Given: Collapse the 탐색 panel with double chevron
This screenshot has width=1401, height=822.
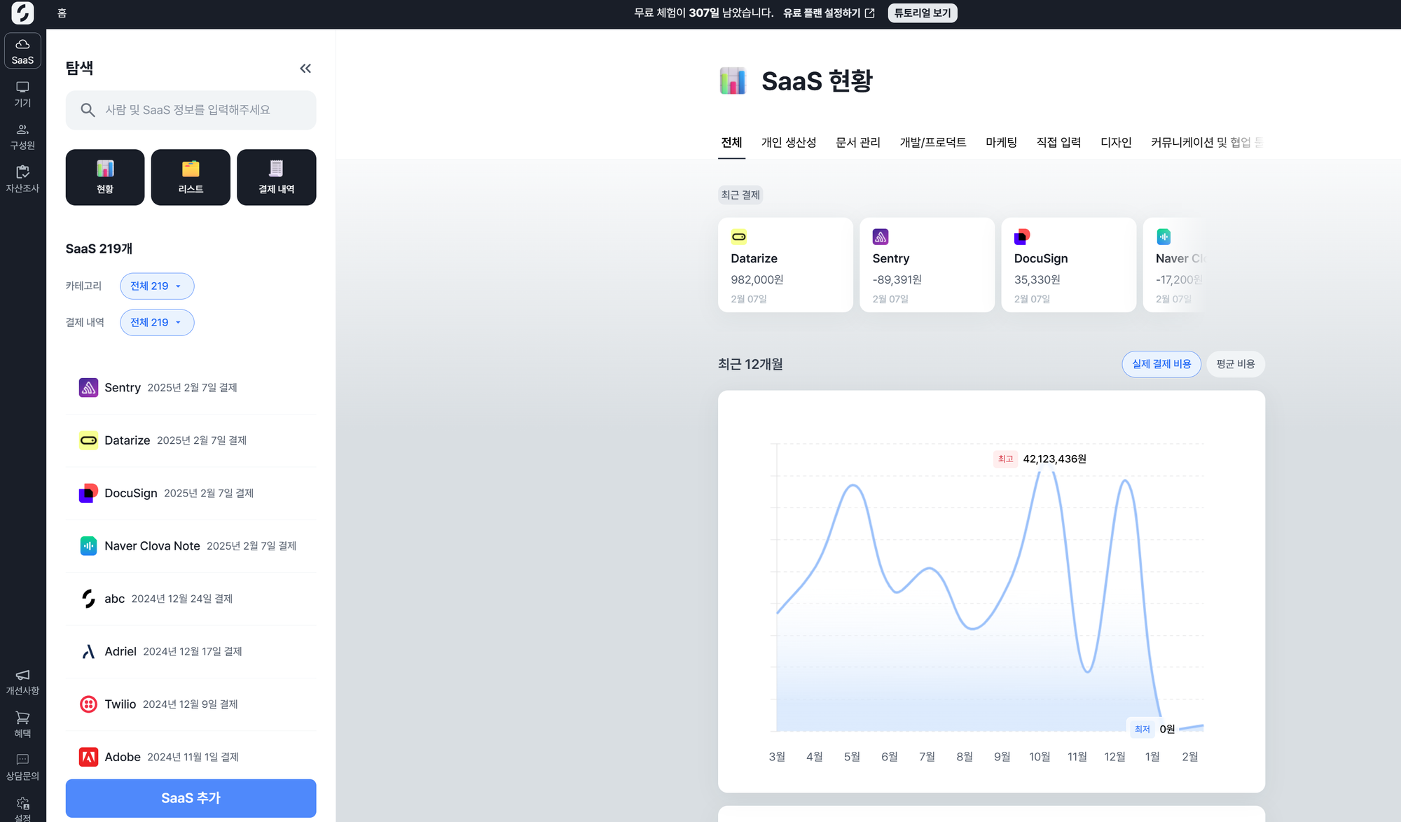Looking at the screenshot, I should 305,69.
